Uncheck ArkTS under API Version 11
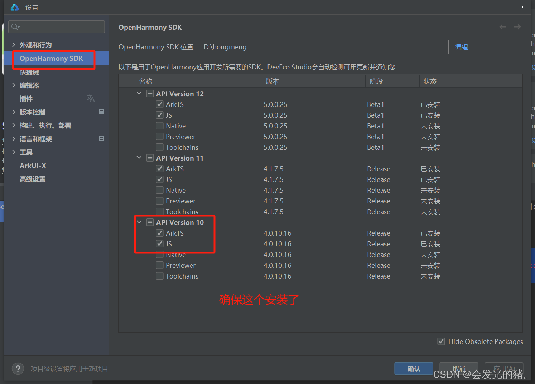Screen dimensions: 535x384 pos(160,168)
